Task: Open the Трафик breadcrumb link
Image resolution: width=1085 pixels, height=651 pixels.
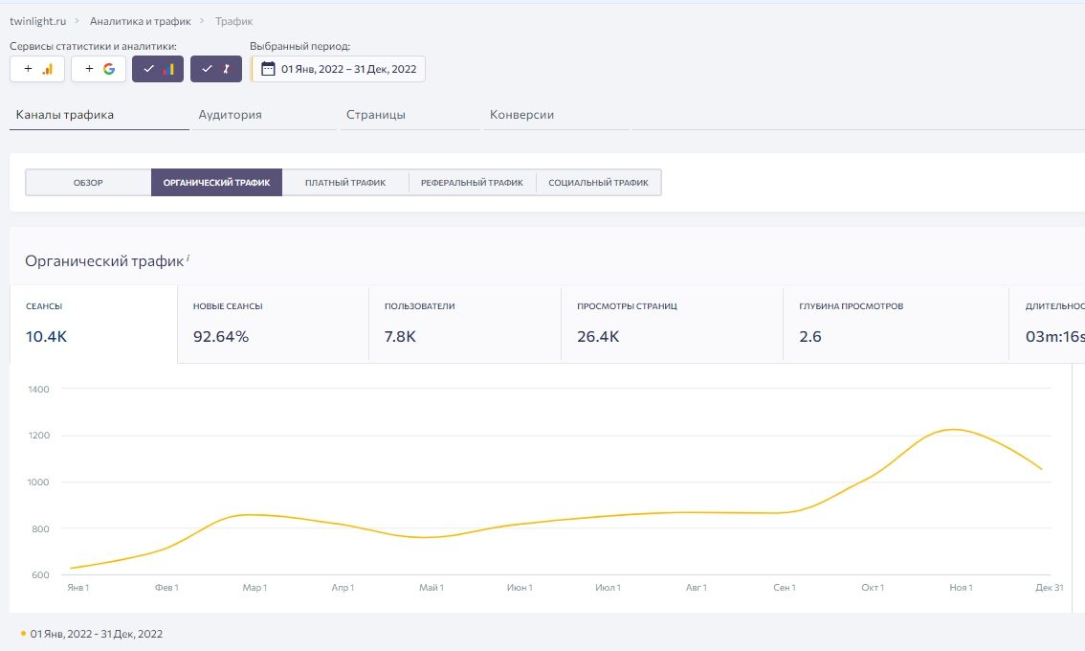Action: [233, 21]
